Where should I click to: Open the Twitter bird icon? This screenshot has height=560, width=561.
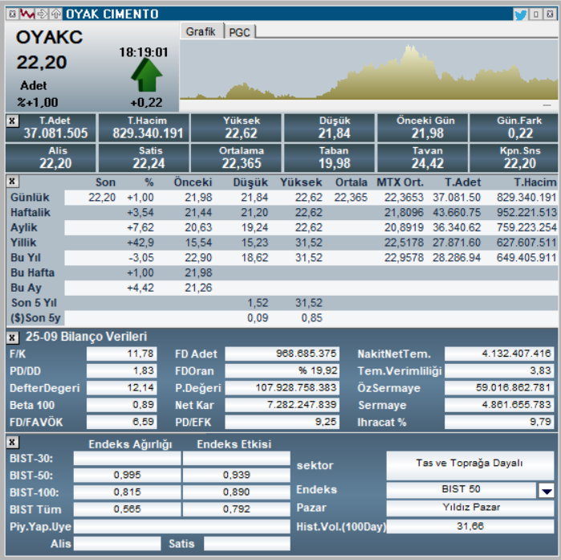521,14
